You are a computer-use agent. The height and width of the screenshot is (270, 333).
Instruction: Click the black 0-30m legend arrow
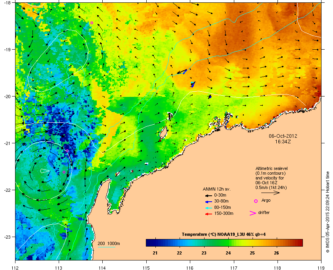click(x=209, y=195)
